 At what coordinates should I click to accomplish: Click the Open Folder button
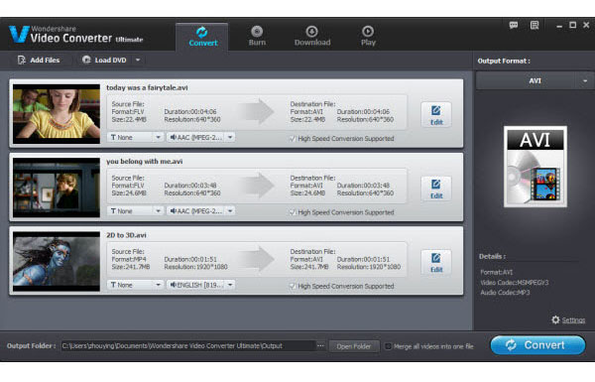pos(354,346)
